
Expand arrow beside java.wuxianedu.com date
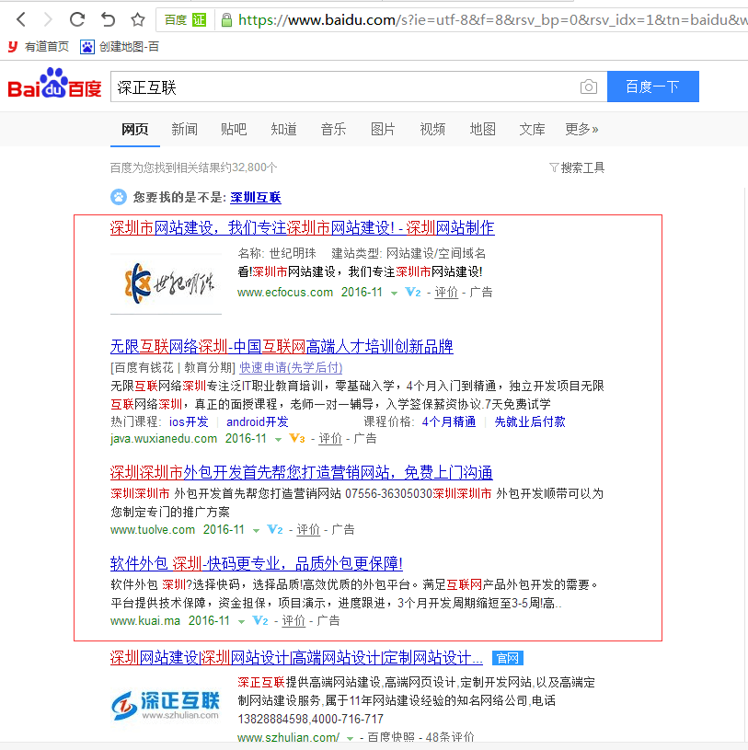279,440
